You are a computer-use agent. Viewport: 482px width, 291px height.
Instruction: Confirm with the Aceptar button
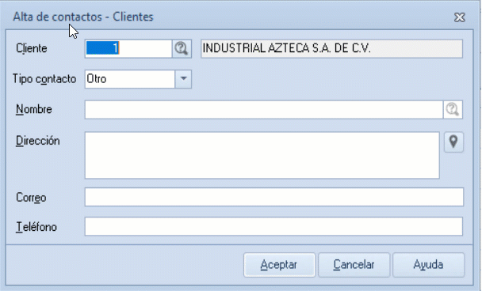tap(279, 265)
